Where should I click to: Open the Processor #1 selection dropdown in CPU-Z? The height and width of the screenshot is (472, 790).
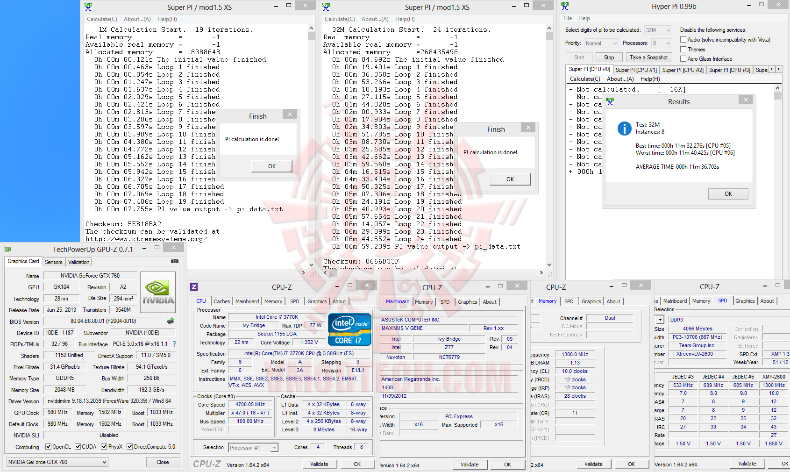pos(253,448)
